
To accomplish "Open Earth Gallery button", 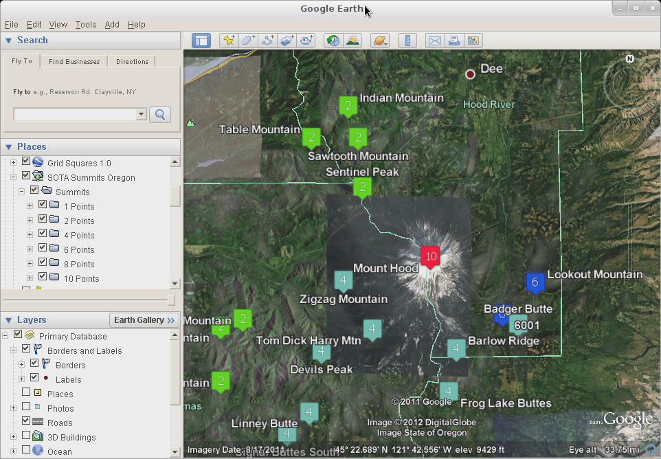I will click(x=144, y=320).
